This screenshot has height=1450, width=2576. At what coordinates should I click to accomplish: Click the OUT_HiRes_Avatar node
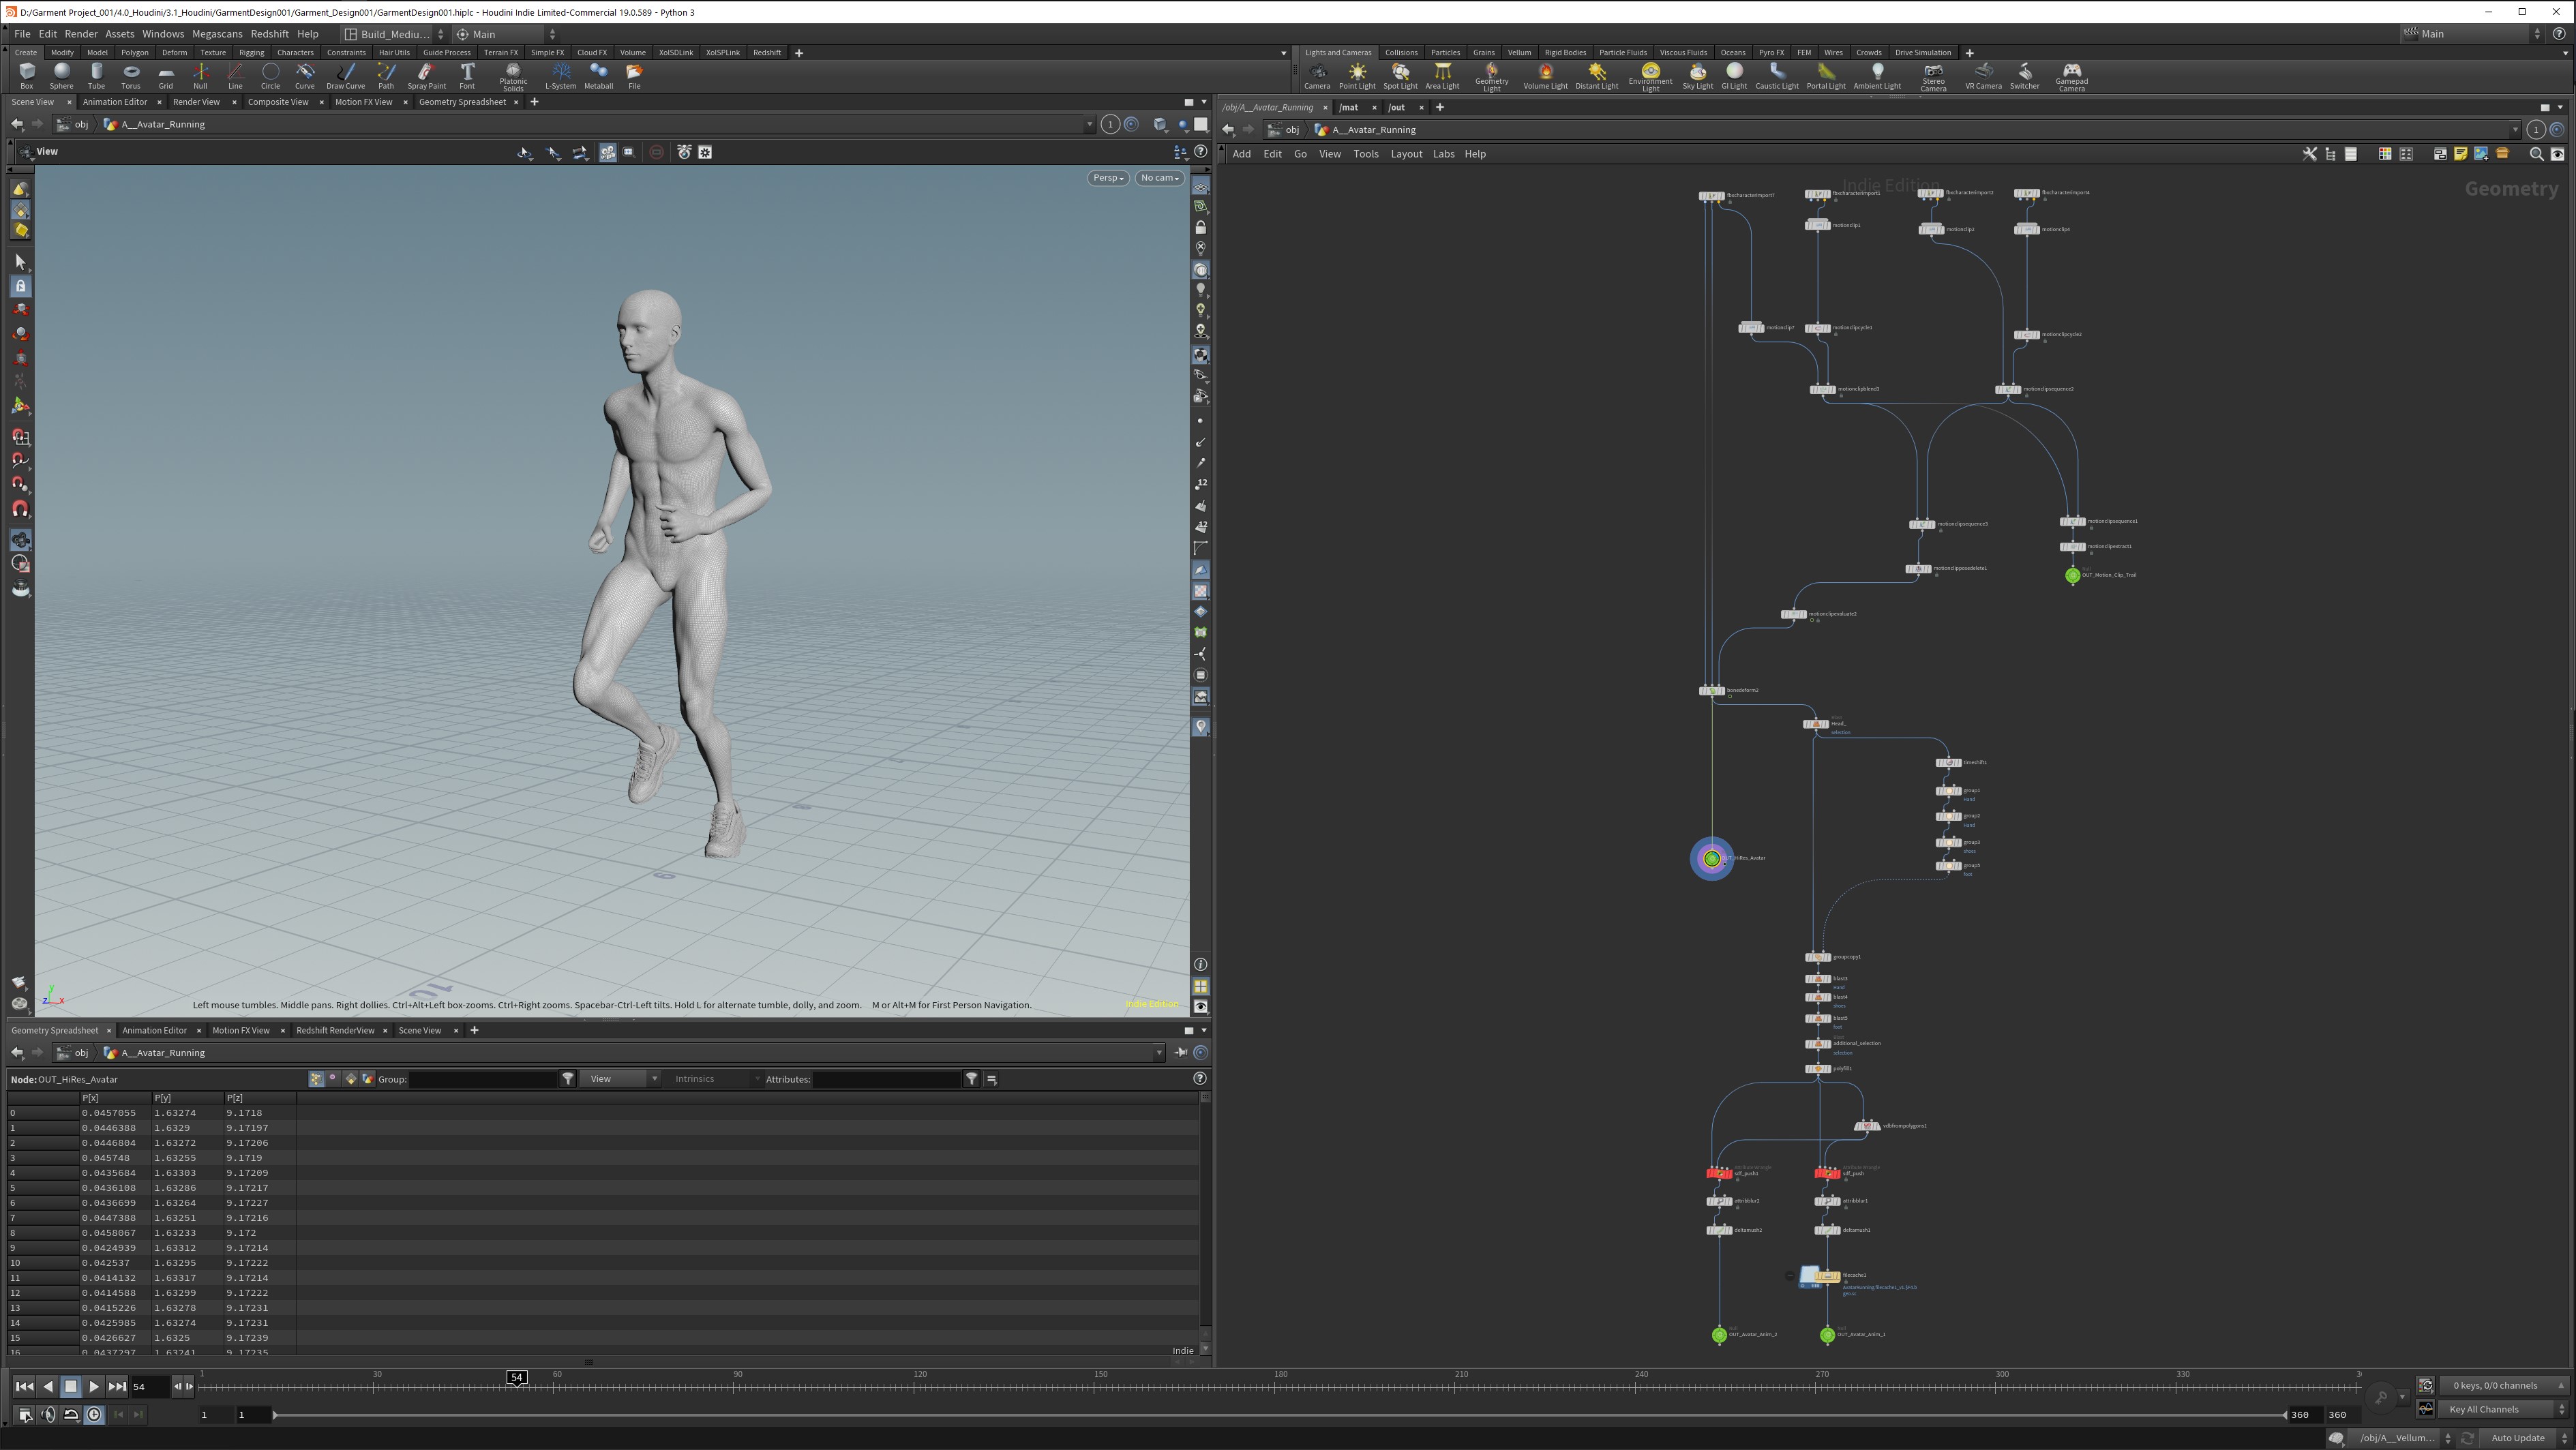[x=1711, y=858]
